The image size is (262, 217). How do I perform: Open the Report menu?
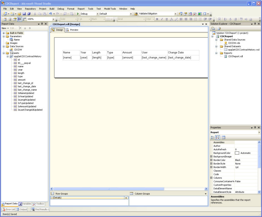tap(81, 9)
